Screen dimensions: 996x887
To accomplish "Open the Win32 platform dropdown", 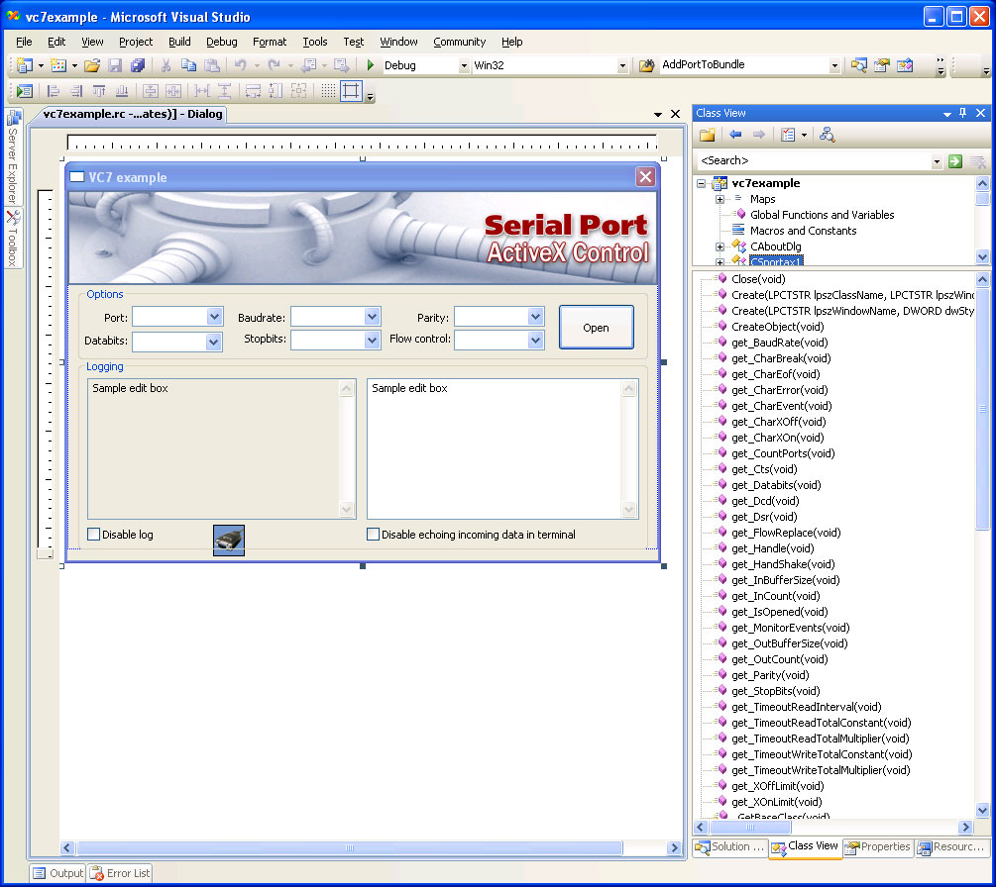I will pyautogui.click(x=621, y=65).
